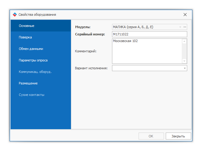Click the Свойства оборудования title text
202x151 pixels.
pyautogui.click(x=37, y=15)
